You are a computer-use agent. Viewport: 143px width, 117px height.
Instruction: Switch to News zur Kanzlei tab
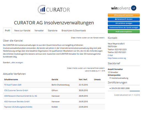[x=22, y=30]
